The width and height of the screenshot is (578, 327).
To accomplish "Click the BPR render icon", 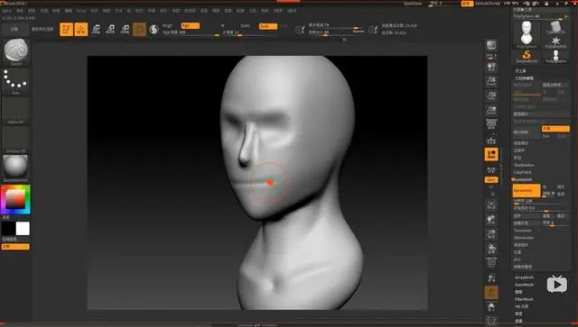I will tap(491, 46).
